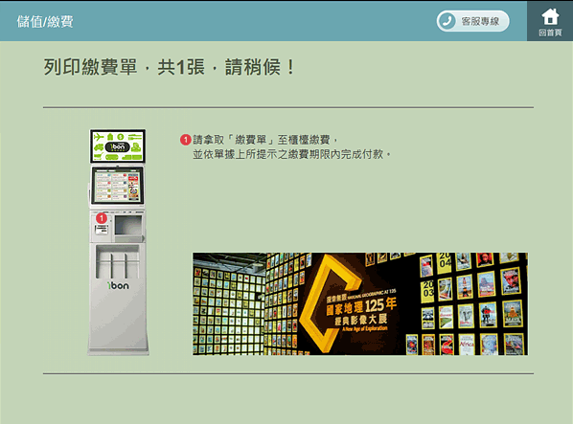The width and height of the screenshot is (573, 424).
Task: Click the 回首頁 label text
Action: [x=550, y=33]
